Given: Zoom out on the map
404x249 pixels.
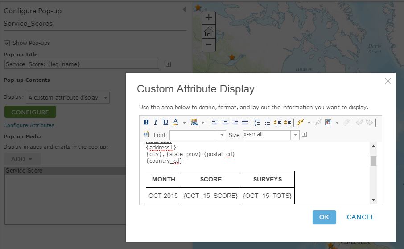Looking at the screenshot, I should (209, 45).
